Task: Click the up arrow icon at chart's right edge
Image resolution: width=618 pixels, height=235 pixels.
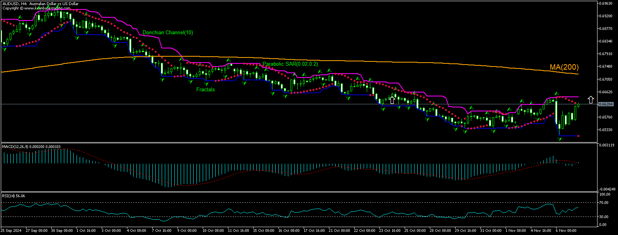Action: 591,99
